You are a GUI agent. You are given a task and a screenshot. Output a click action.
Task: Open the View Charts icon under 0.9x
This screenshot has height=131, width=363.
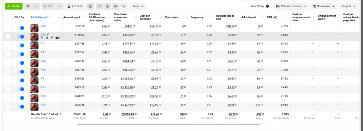pos(47,38)
